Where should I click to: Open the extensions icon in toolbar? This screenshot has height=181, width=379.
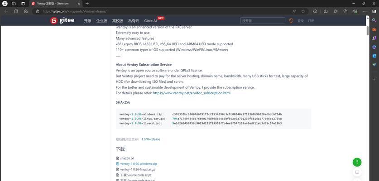(315, 11)
